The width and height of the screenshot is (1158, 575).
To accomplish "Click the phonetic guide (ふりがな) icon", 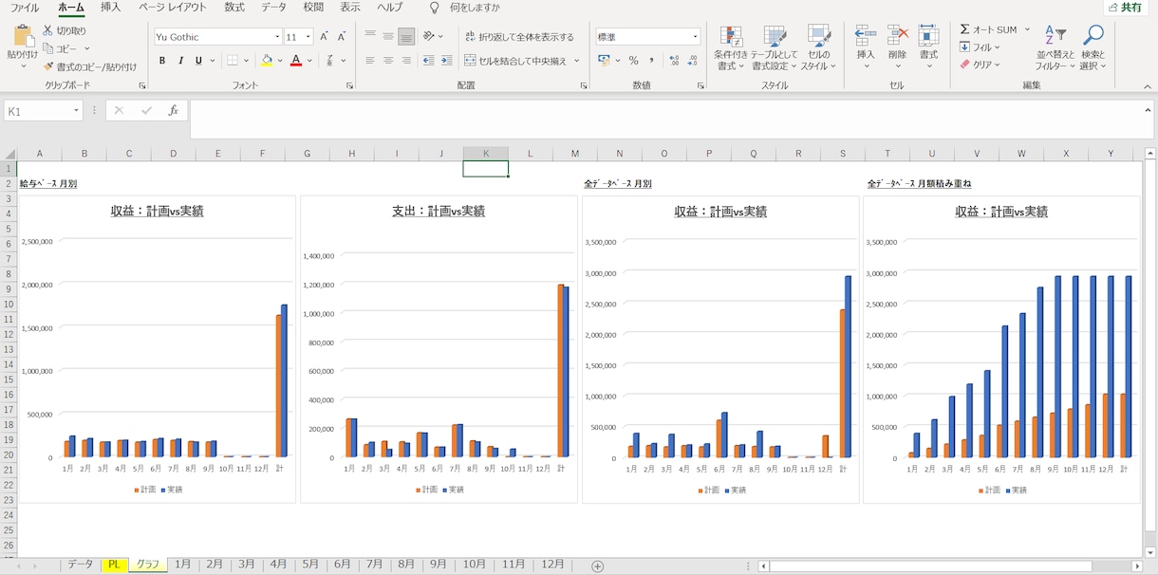I will 330,61.
